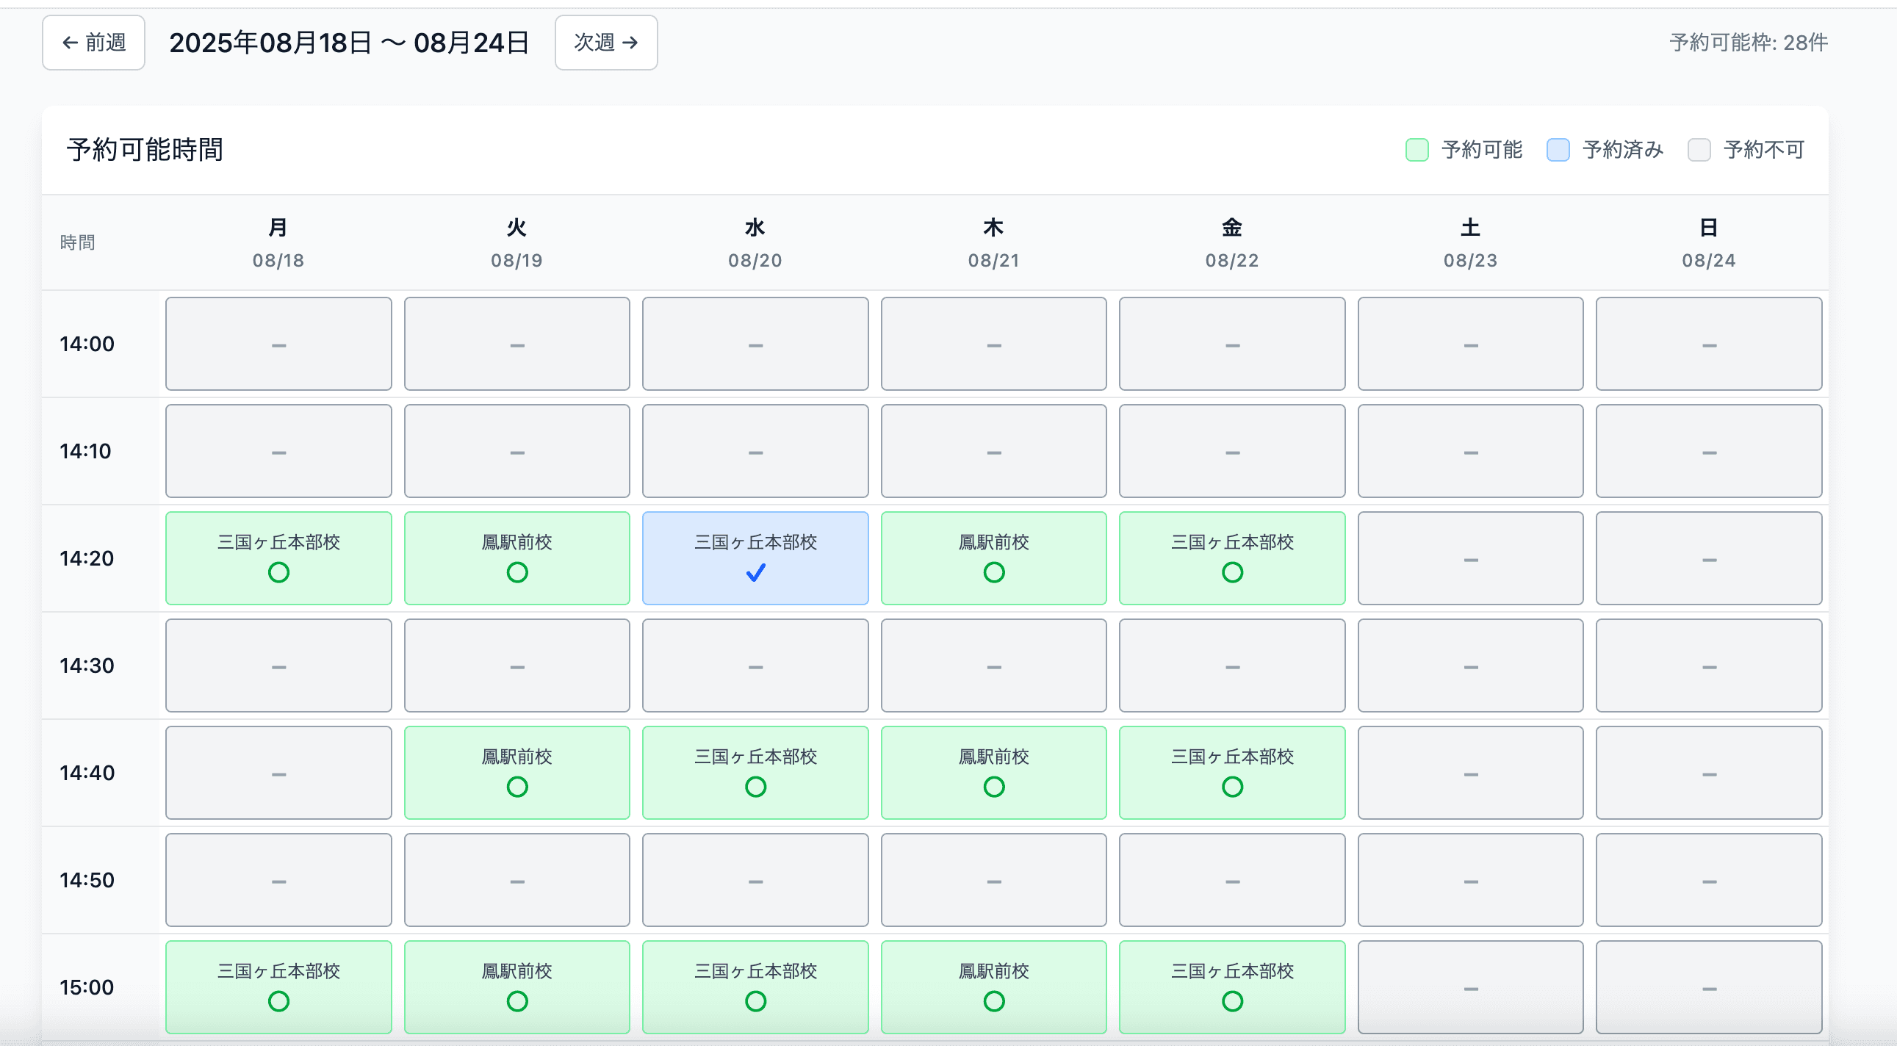Image resolution: width=1897 pixels, height=1046 pixels.
Task: Click the 予約可能時間 section title
Action: click(145, 149)
